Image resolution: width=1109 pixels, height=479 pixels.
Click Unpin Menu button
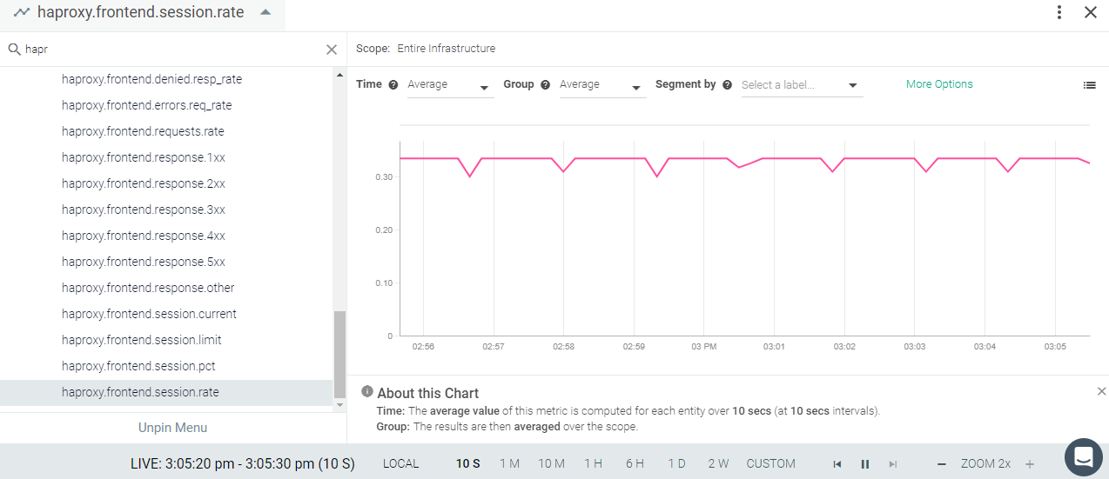click(x=172, y=428)
